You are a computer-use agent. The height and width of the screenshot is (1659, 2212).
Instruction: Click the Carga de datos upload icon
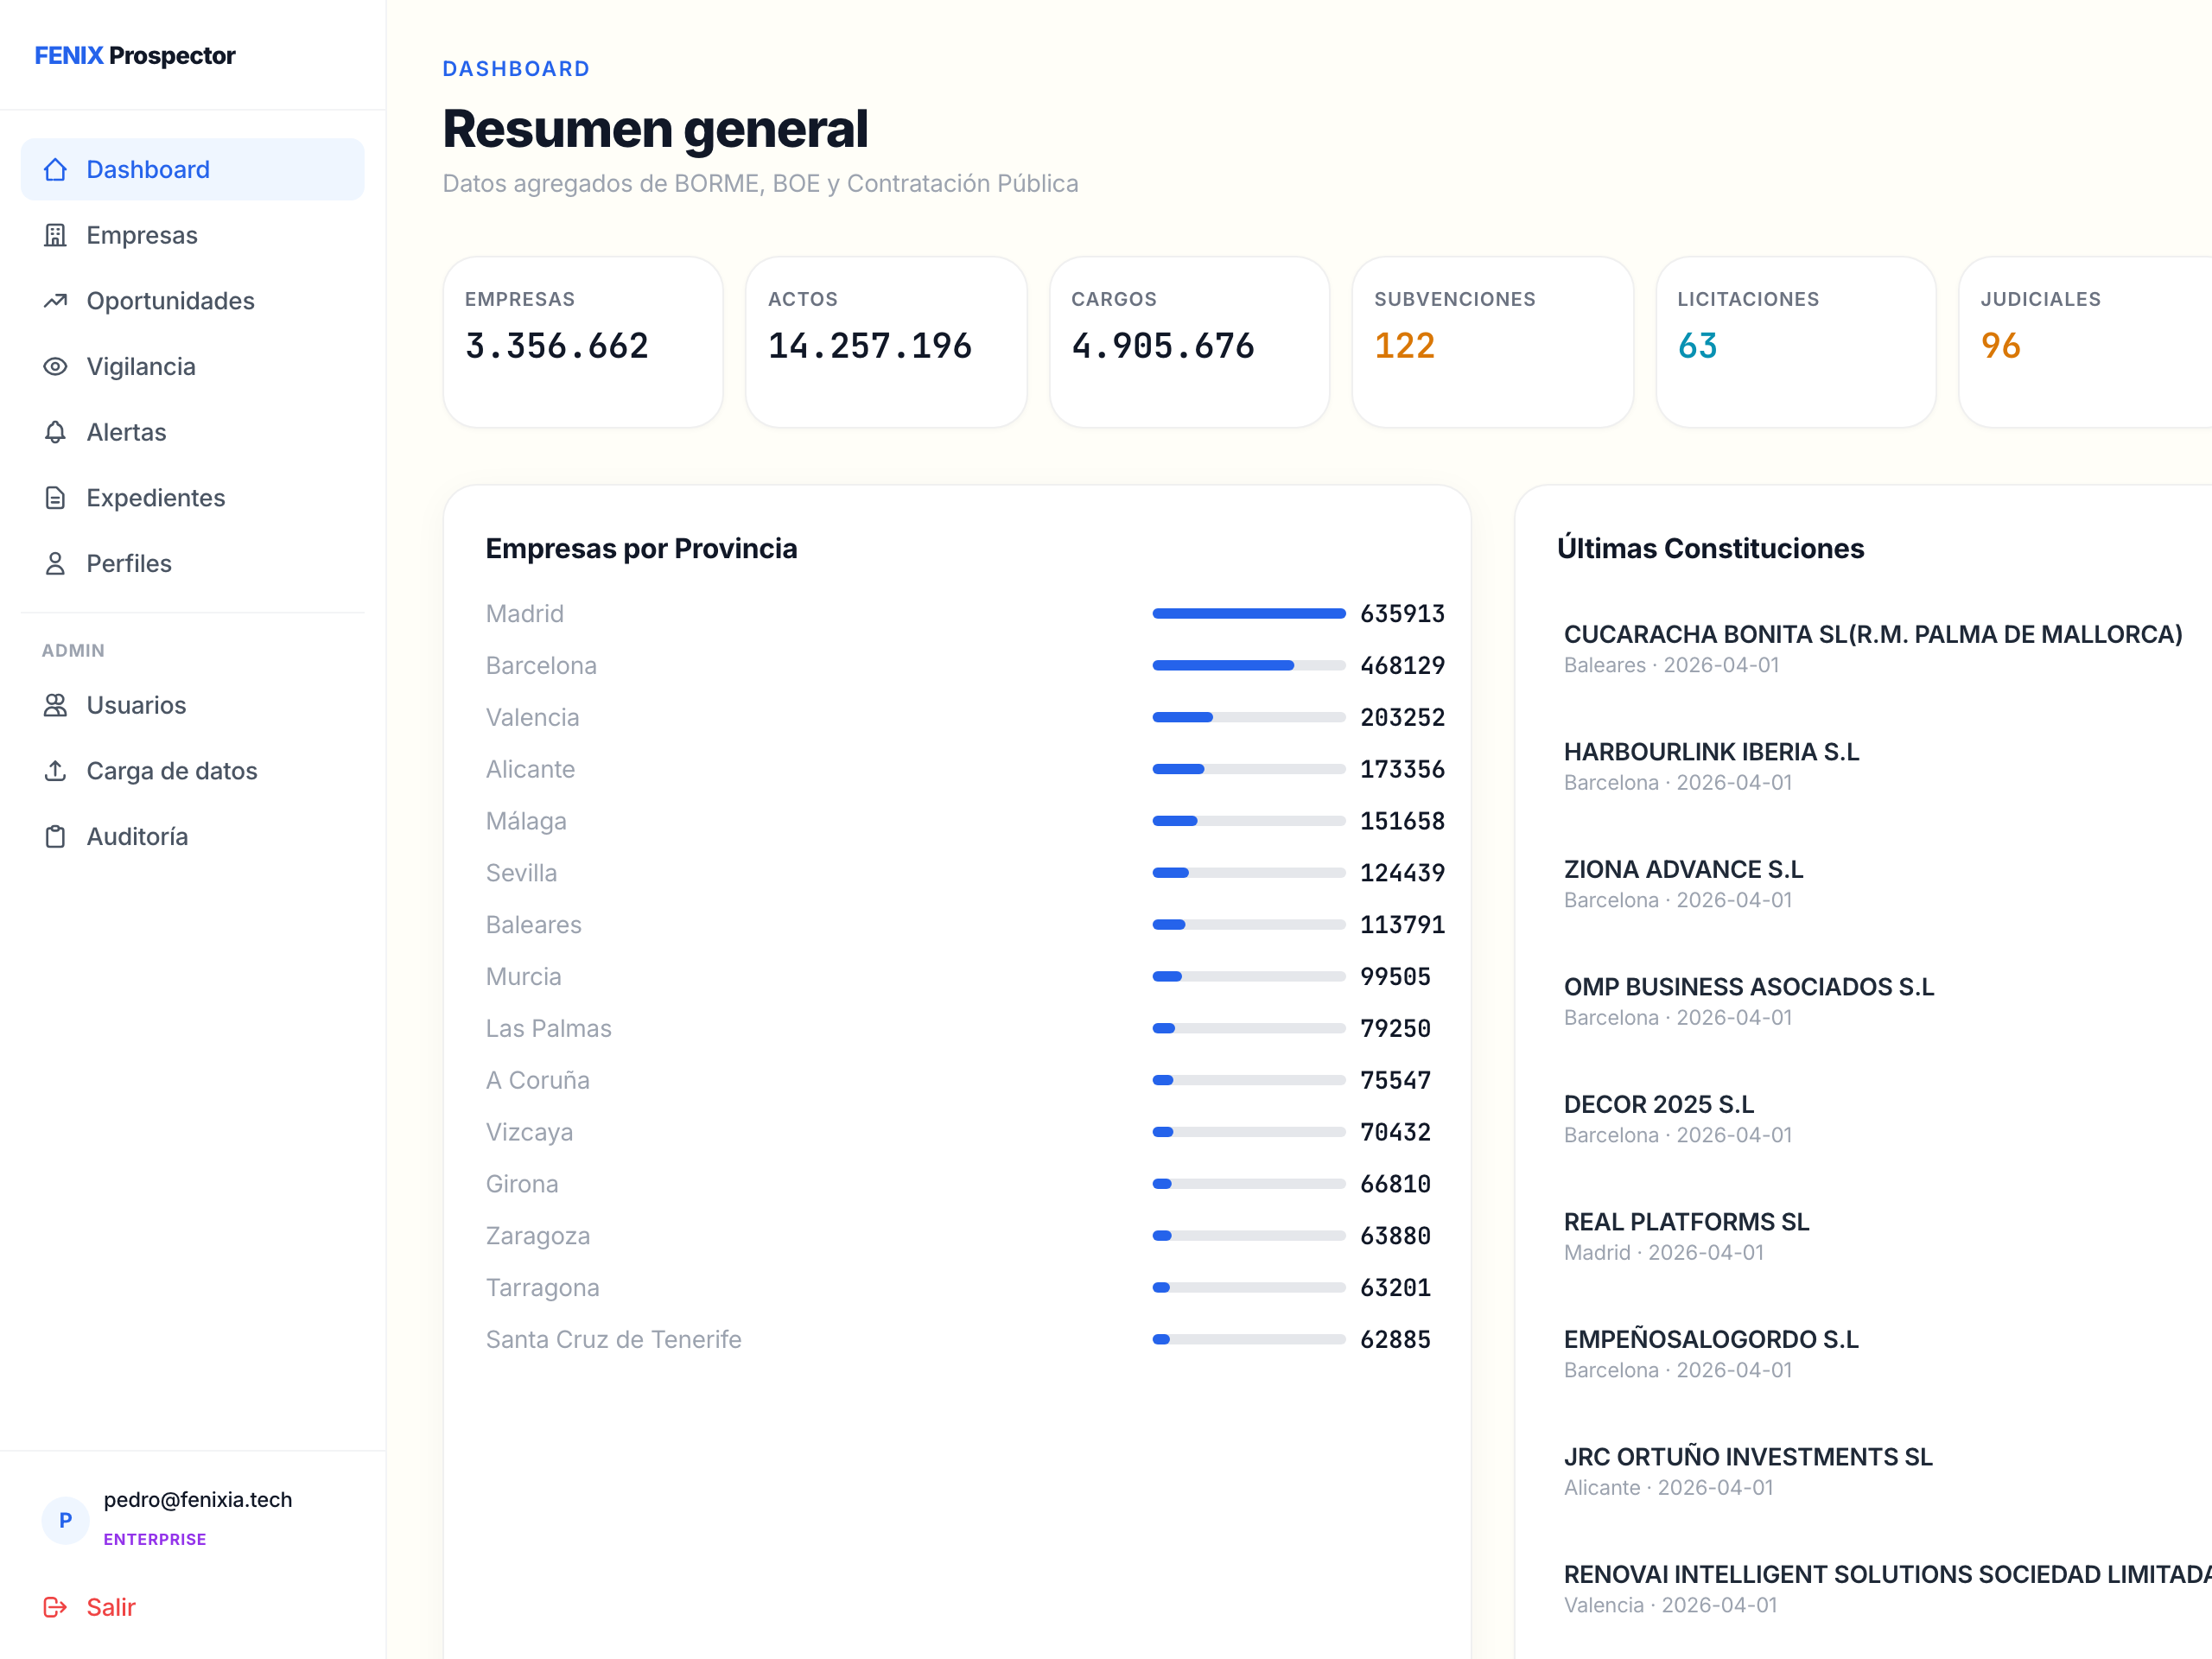click(55, 771)
